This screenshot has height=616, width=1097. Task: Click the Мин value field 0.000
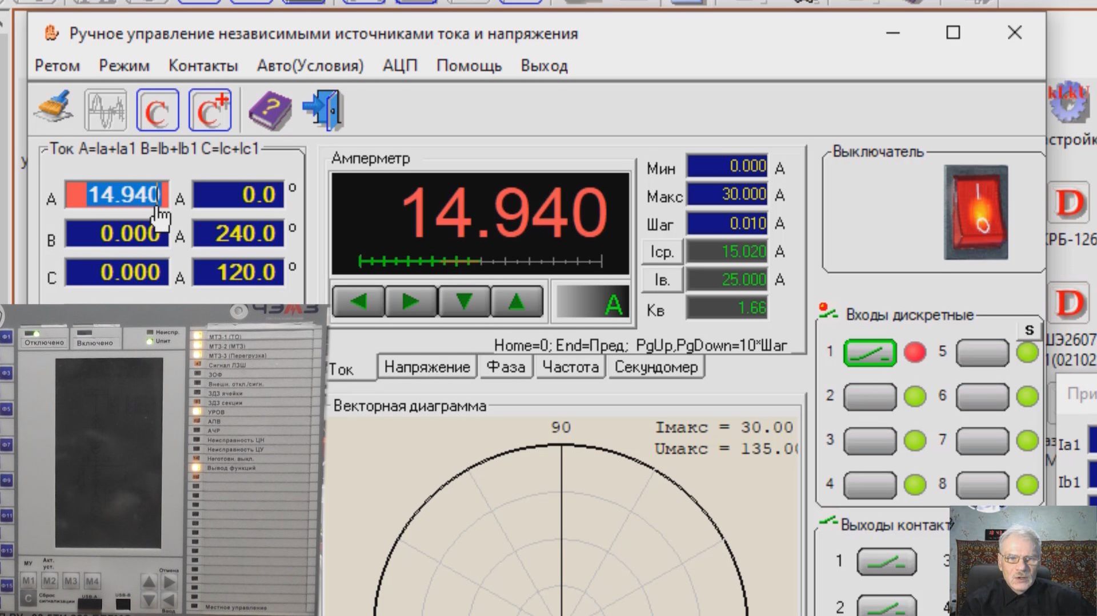(x=727, y=166)
